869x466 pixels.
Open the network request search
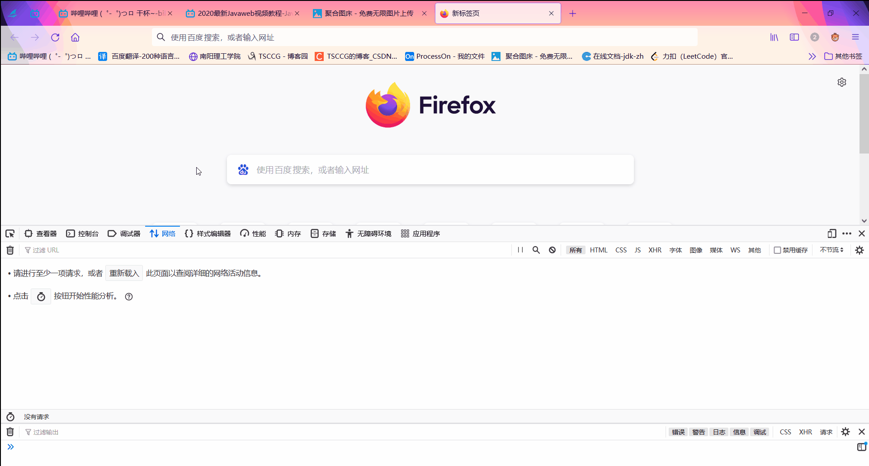point(536,250)
